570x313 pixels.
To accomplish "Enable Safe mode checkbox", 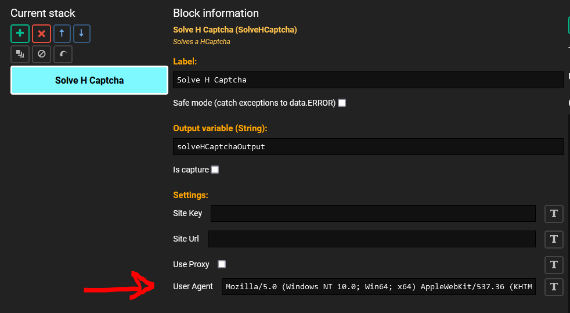I will point(342,103).
